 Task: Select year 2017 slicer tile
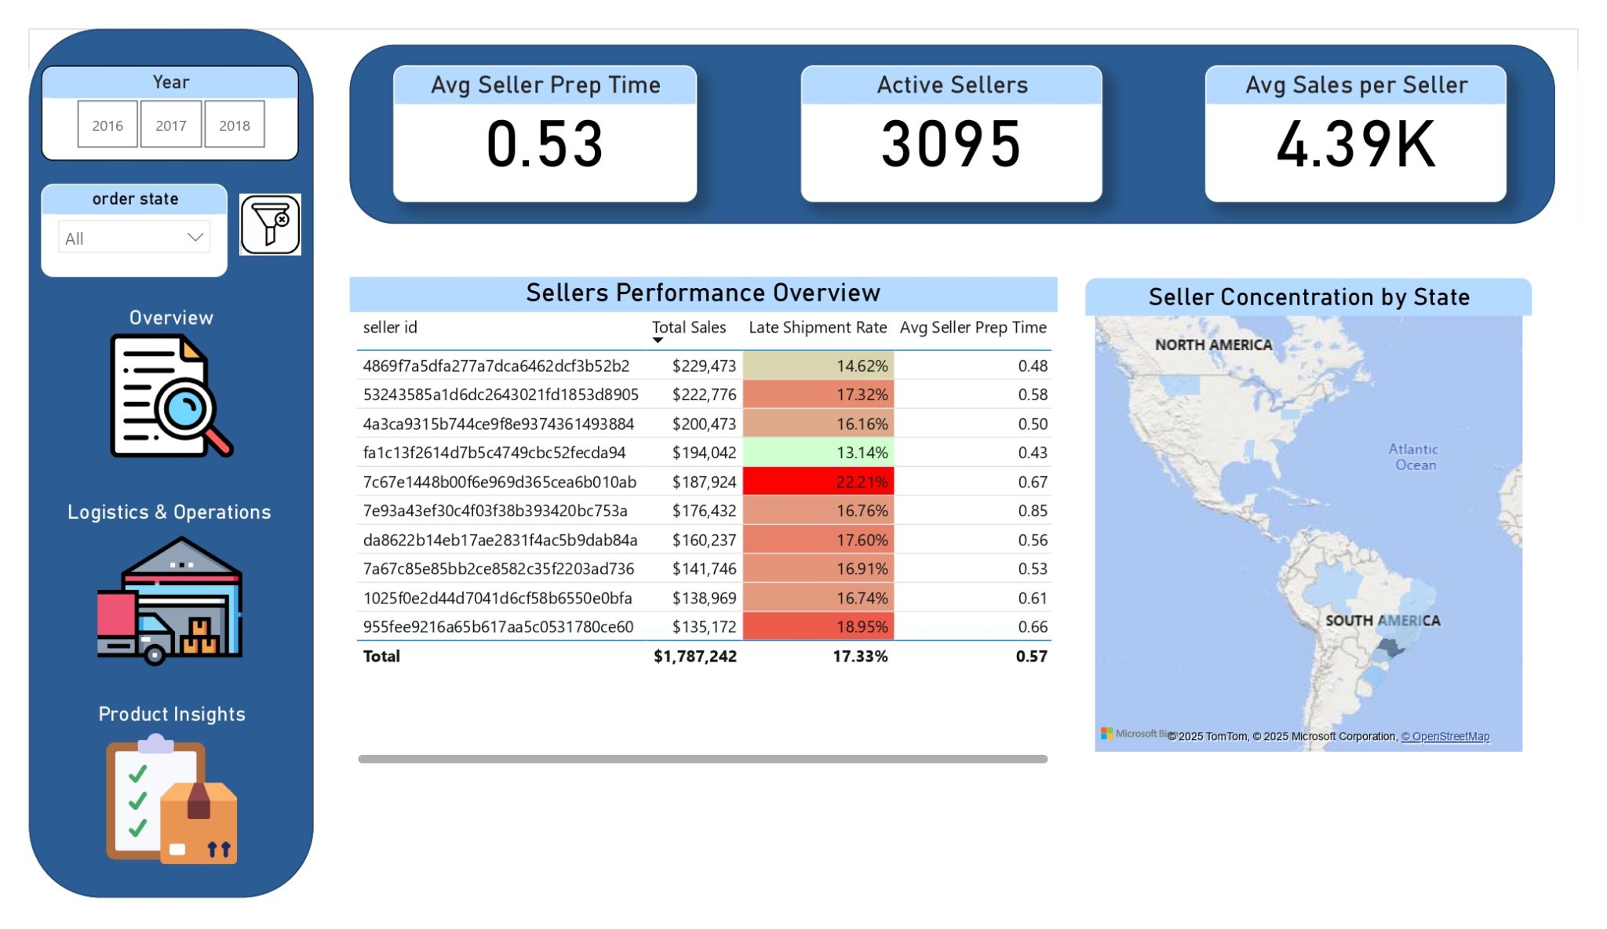pyautogui.click(x=171, y=125)
